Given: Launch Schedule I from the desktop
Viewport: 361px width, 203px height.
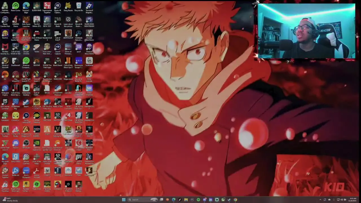Looking at the screenshot, I should point(5,117).
